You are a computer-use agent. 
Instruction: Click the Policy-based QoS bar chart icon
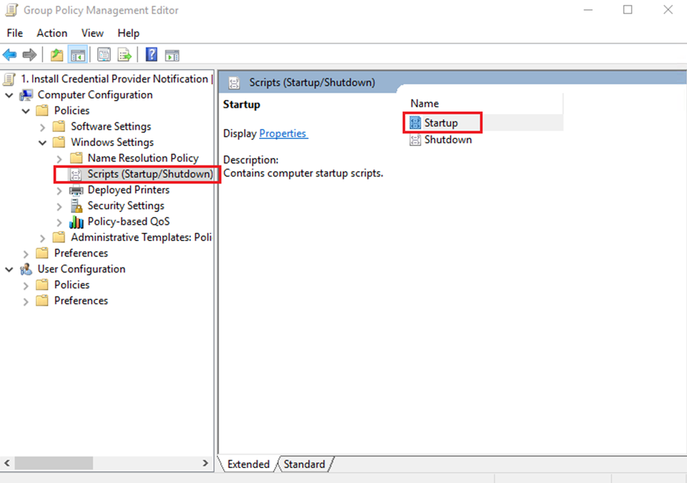pyautogui.click(x=76, y=222)
